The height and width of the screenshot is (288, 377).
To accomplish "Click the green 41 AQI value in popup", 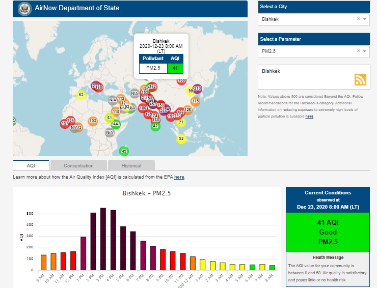I will (x=175, y=68).
